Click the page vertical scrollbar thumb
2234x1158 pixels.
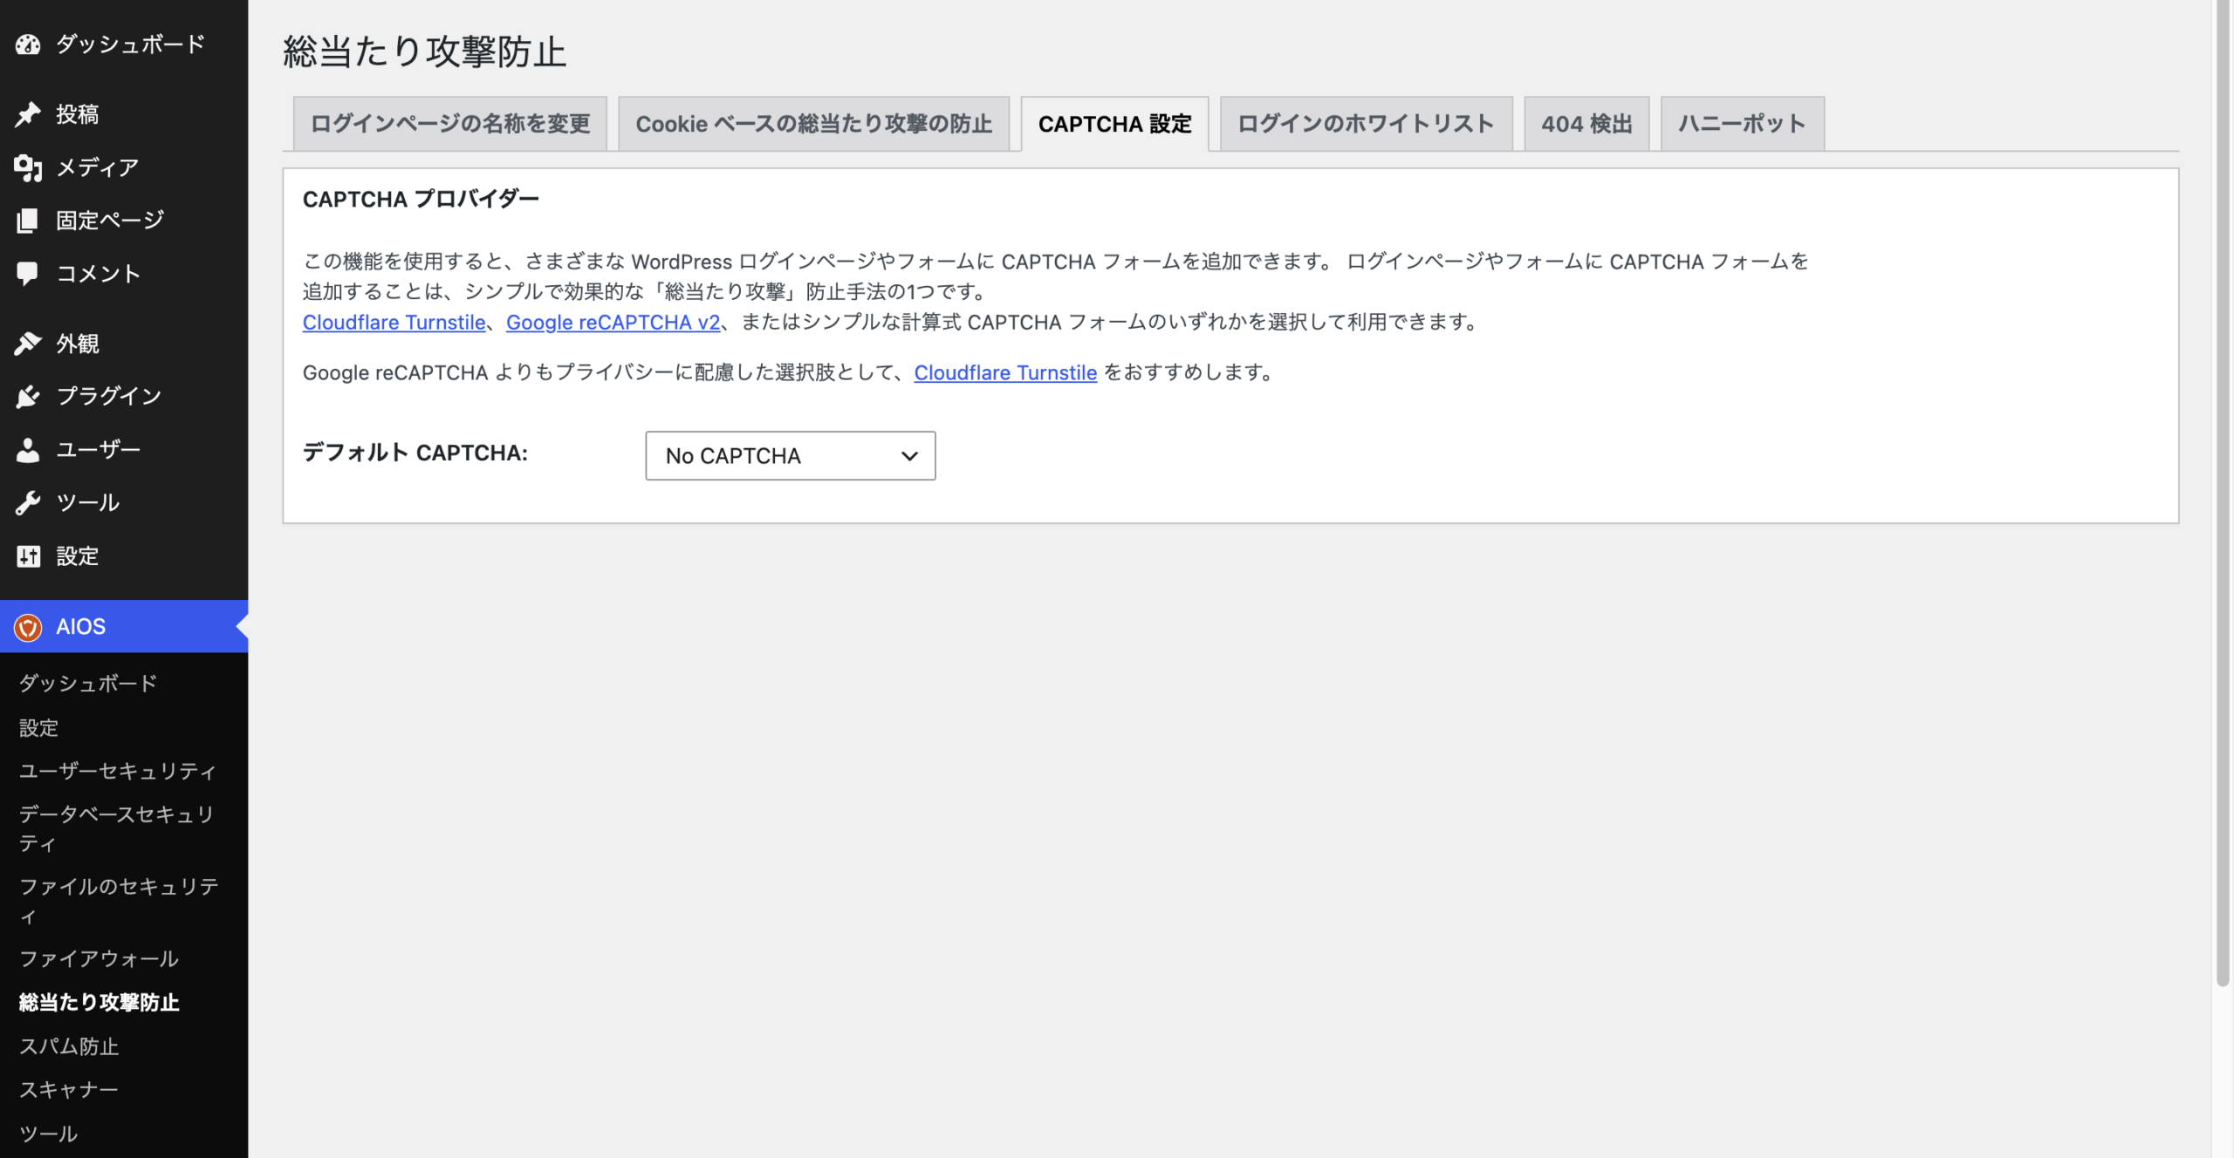2223,494
